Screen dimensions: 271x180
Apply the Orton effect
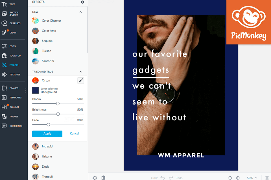pyautogui.click(x=47, y=134)
